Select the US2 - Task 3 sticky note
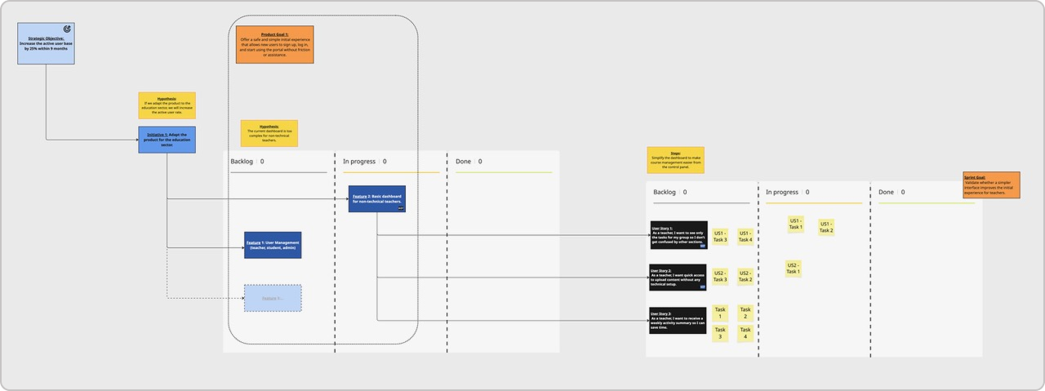 point(720,277)
